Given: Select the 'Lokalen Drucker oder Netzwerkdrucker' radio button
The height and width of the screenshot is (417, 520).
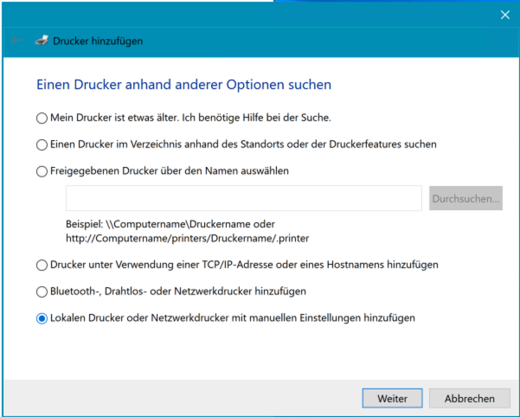Looking at the screenshot, I should [x=42, y=318].
